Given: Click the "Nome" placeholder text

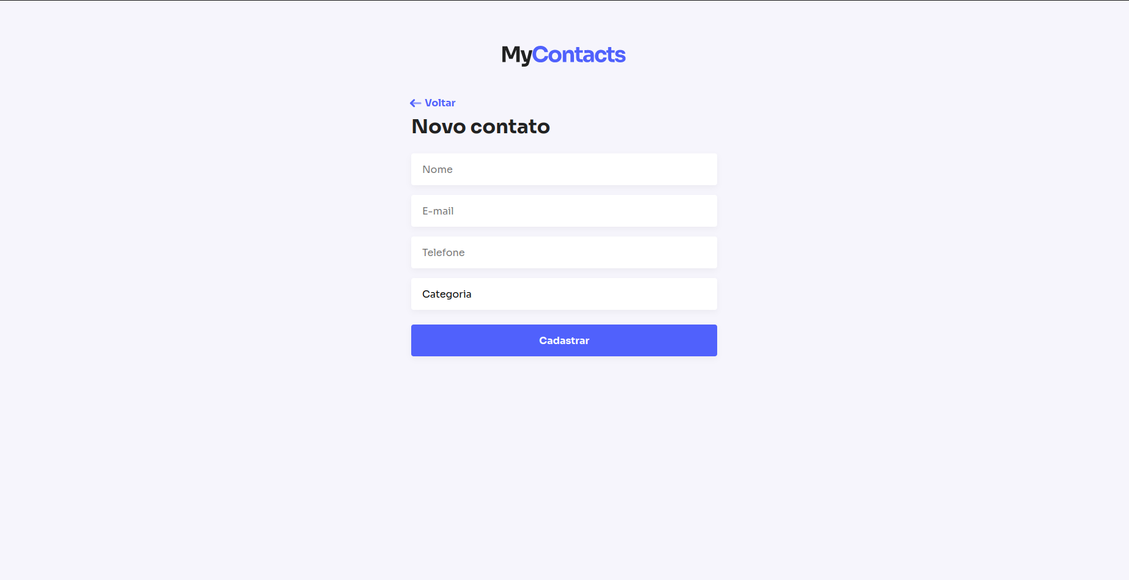Looking at the screenshot, I should (438, 169).
